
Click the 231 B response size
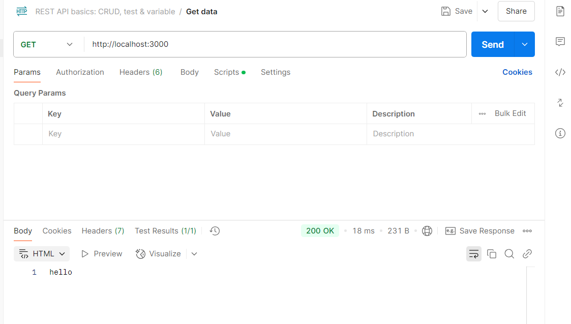tap(398, 231)
